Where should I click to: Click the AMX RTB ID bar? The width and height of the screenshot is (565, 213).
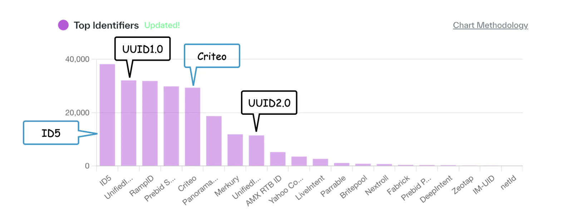278,159
